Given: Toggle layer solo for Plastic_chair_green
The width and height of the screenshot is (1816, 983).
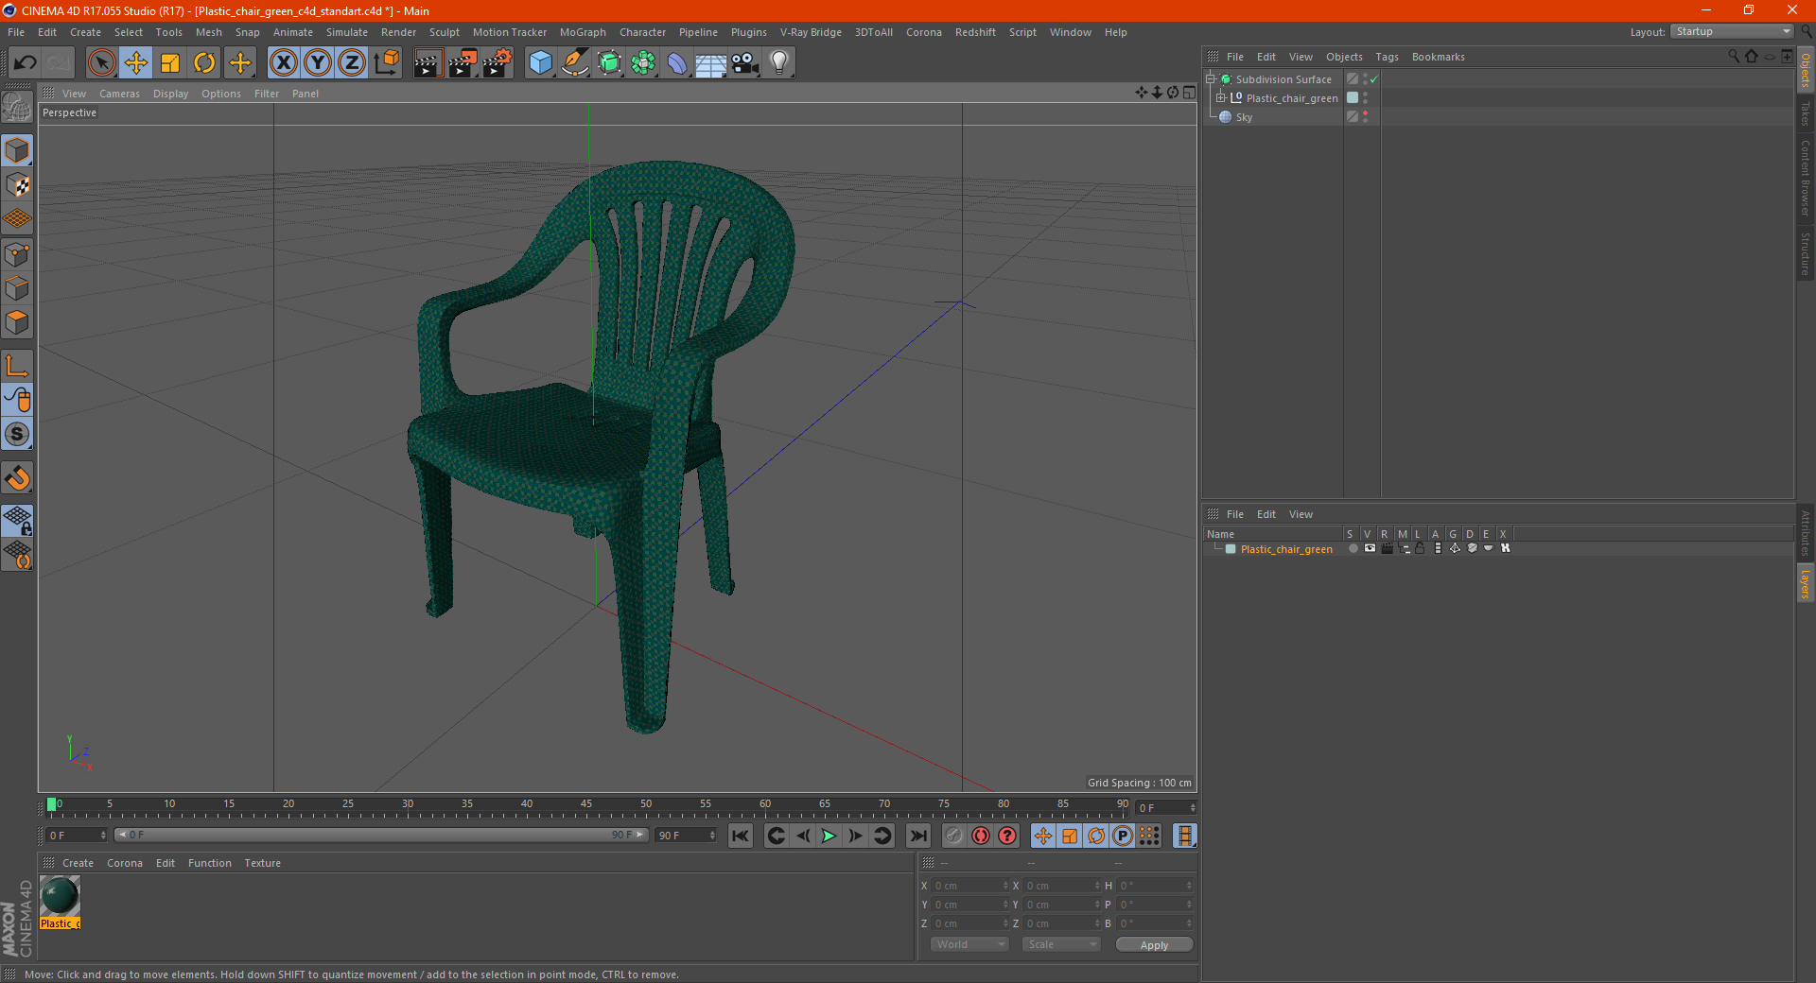Looking at the screenshot, I should pos(1353,548).
